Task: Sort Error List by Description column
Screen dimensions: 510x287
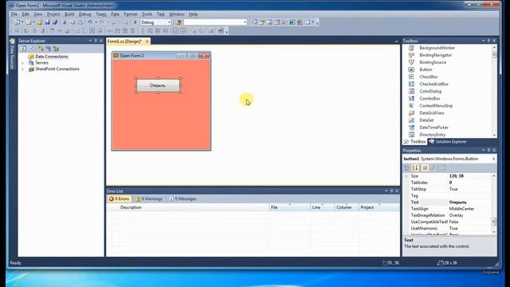Action: click(x=194, y=207)
